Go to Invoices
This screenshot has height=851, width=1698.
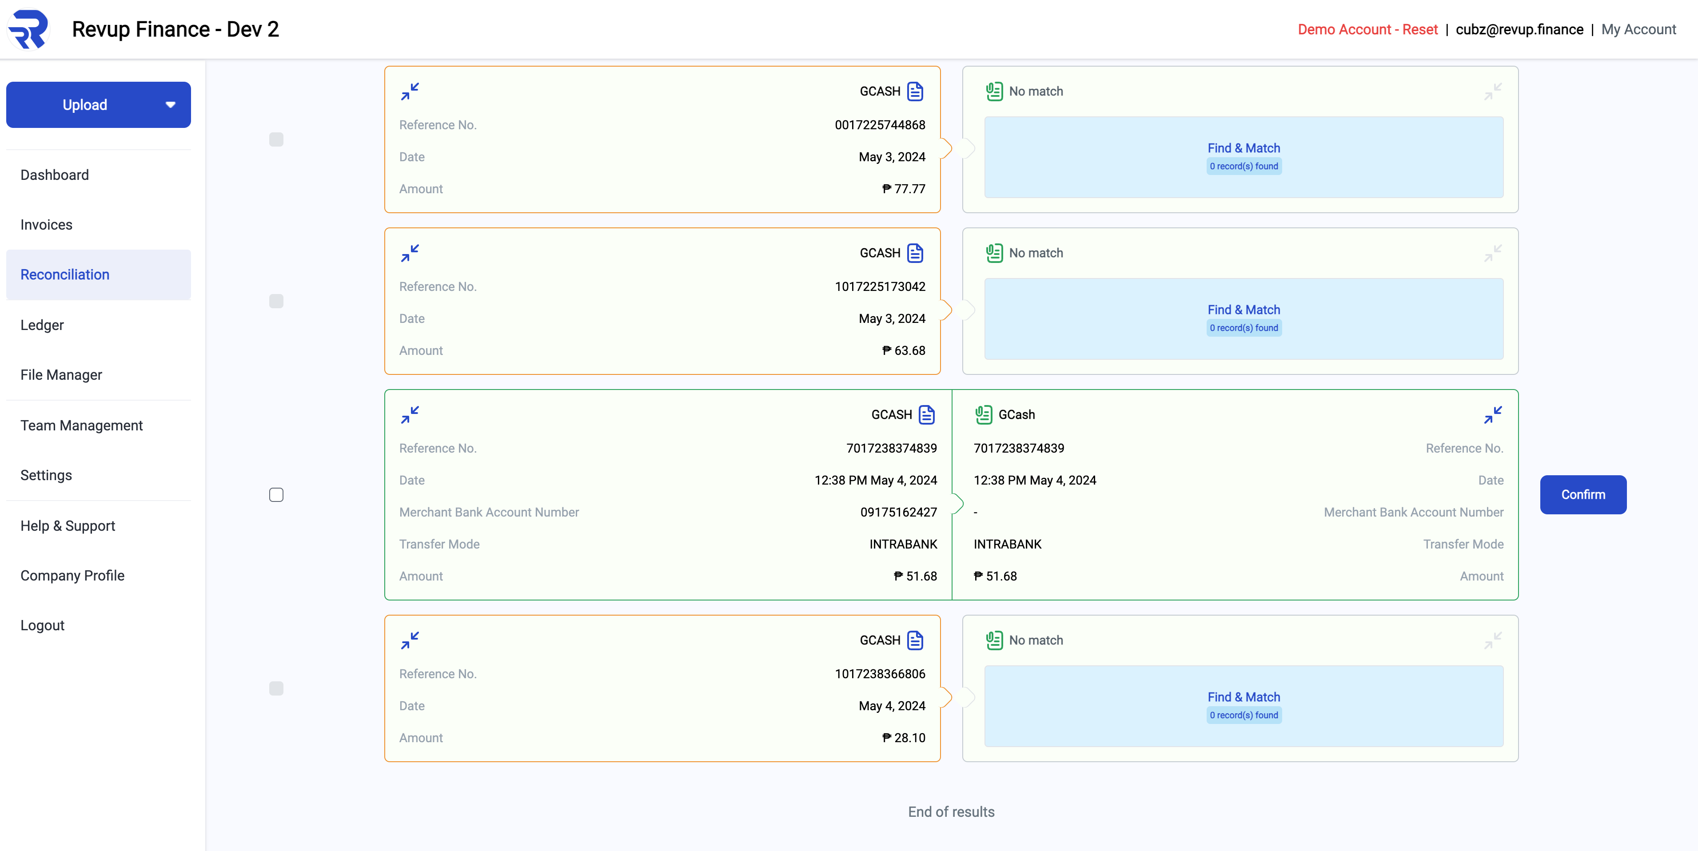pyautogui.click(x=98, y=225)
